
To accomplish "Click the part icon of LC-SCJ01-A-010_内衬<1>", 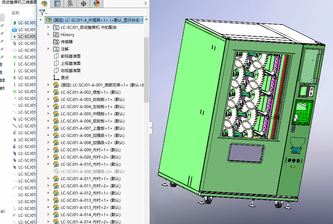I will (x=56, y=164).
